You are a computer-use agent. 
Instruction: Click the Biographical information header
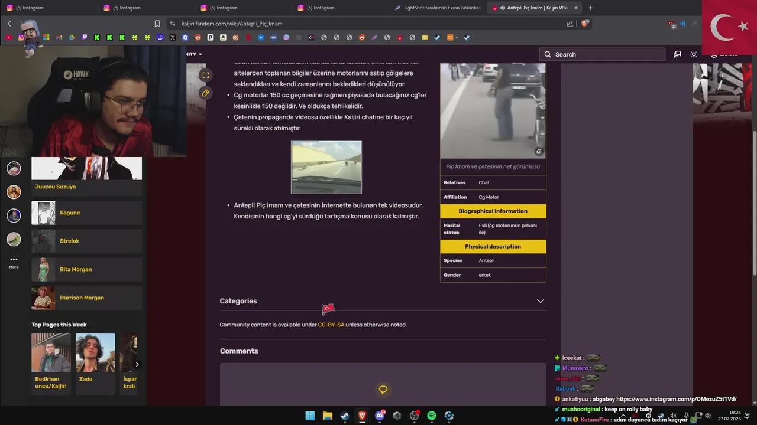(493, 211)
